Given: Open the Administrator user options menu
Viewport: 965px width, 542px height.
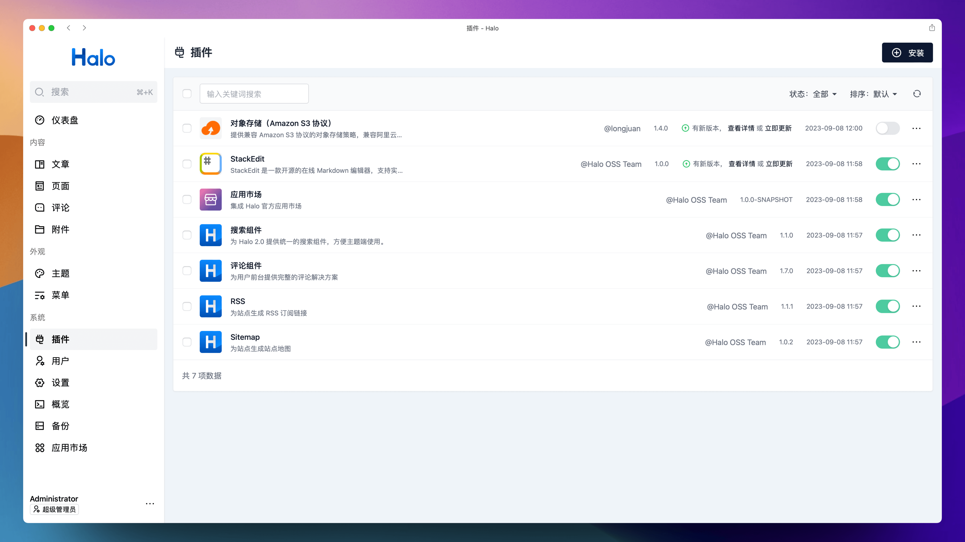Looking at the screenshot, I should click(150, 503).
